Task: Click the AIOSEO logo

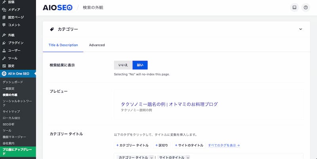Action: point(57,8)
